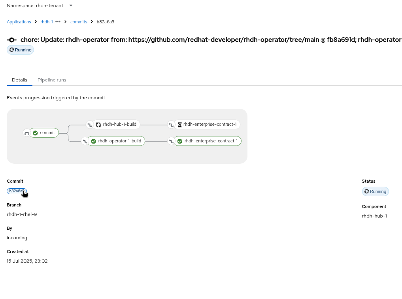The height and width of the screenshot is (299, 402).
Task: Open the Namespace rhdh-tenant dropdown
Action: (71, 6)
